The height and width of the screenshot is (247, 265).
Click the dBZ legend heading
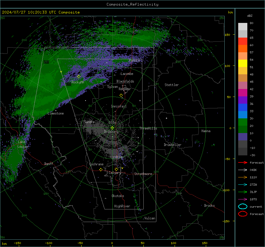[250, 16]
